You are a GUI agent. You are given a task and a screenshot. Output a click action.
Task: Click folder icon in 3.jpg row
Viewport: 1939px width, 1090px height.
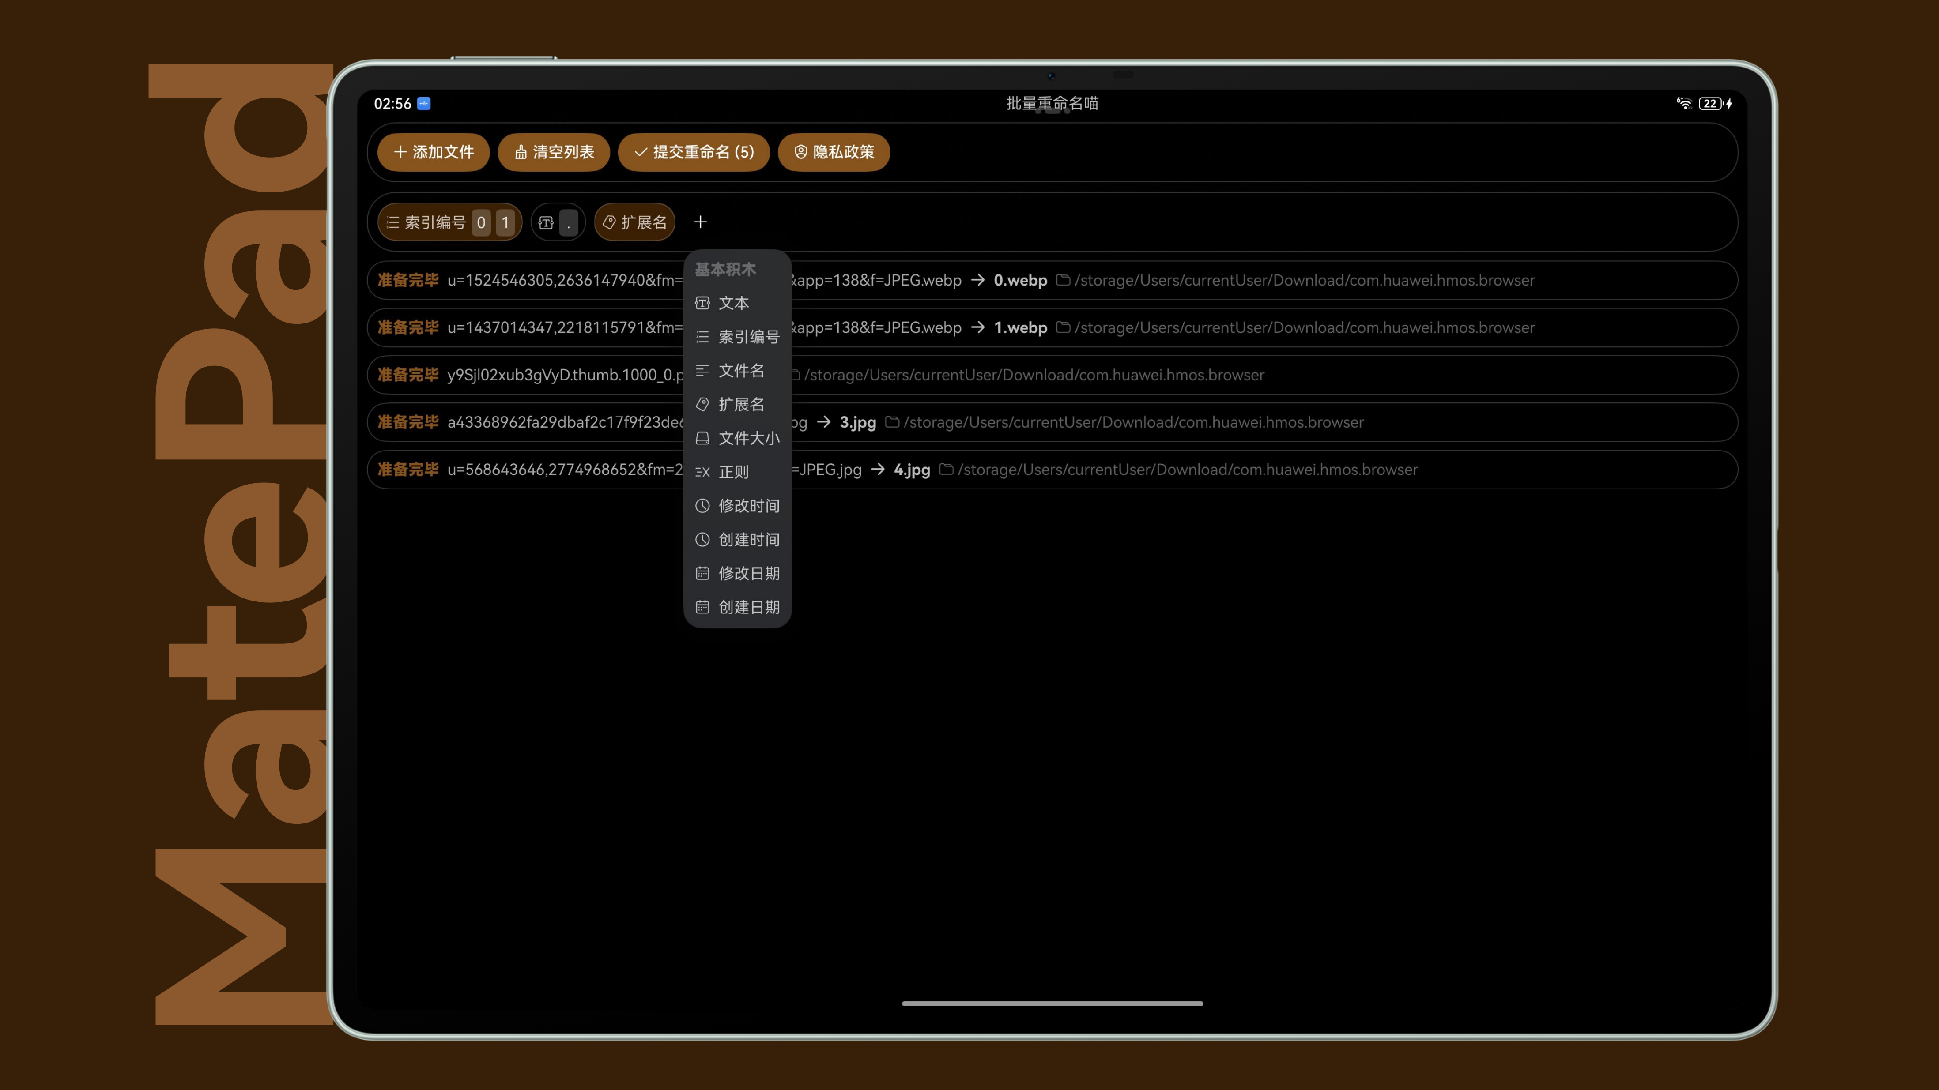click(x=892, y=422)
